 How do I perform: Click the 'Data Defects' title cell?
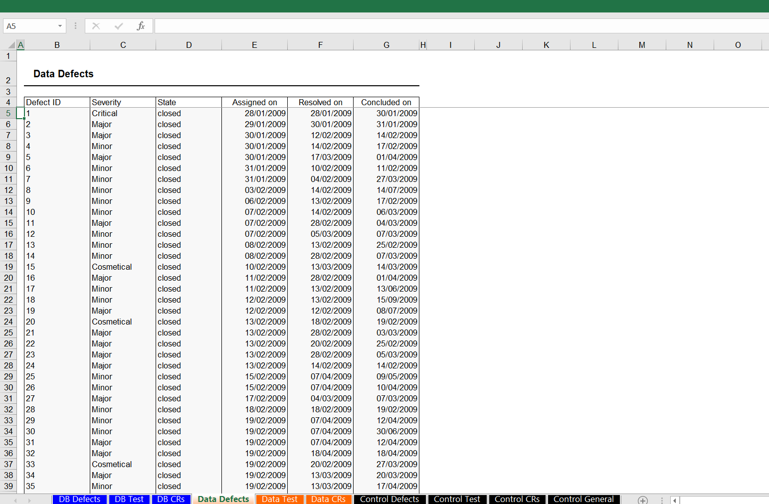pos(63,74)
